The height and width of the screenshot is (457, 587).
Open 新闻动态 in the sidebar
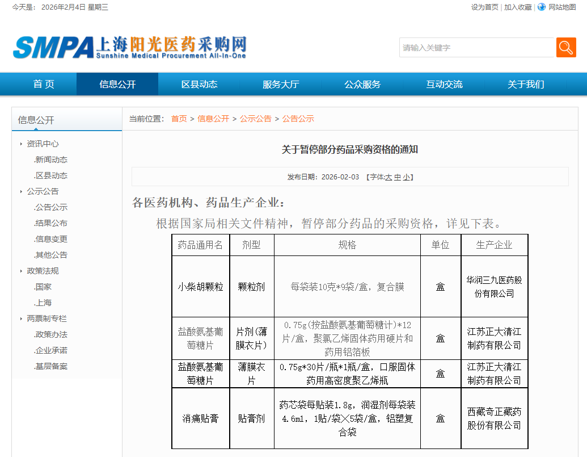click(x=51, y=160)
